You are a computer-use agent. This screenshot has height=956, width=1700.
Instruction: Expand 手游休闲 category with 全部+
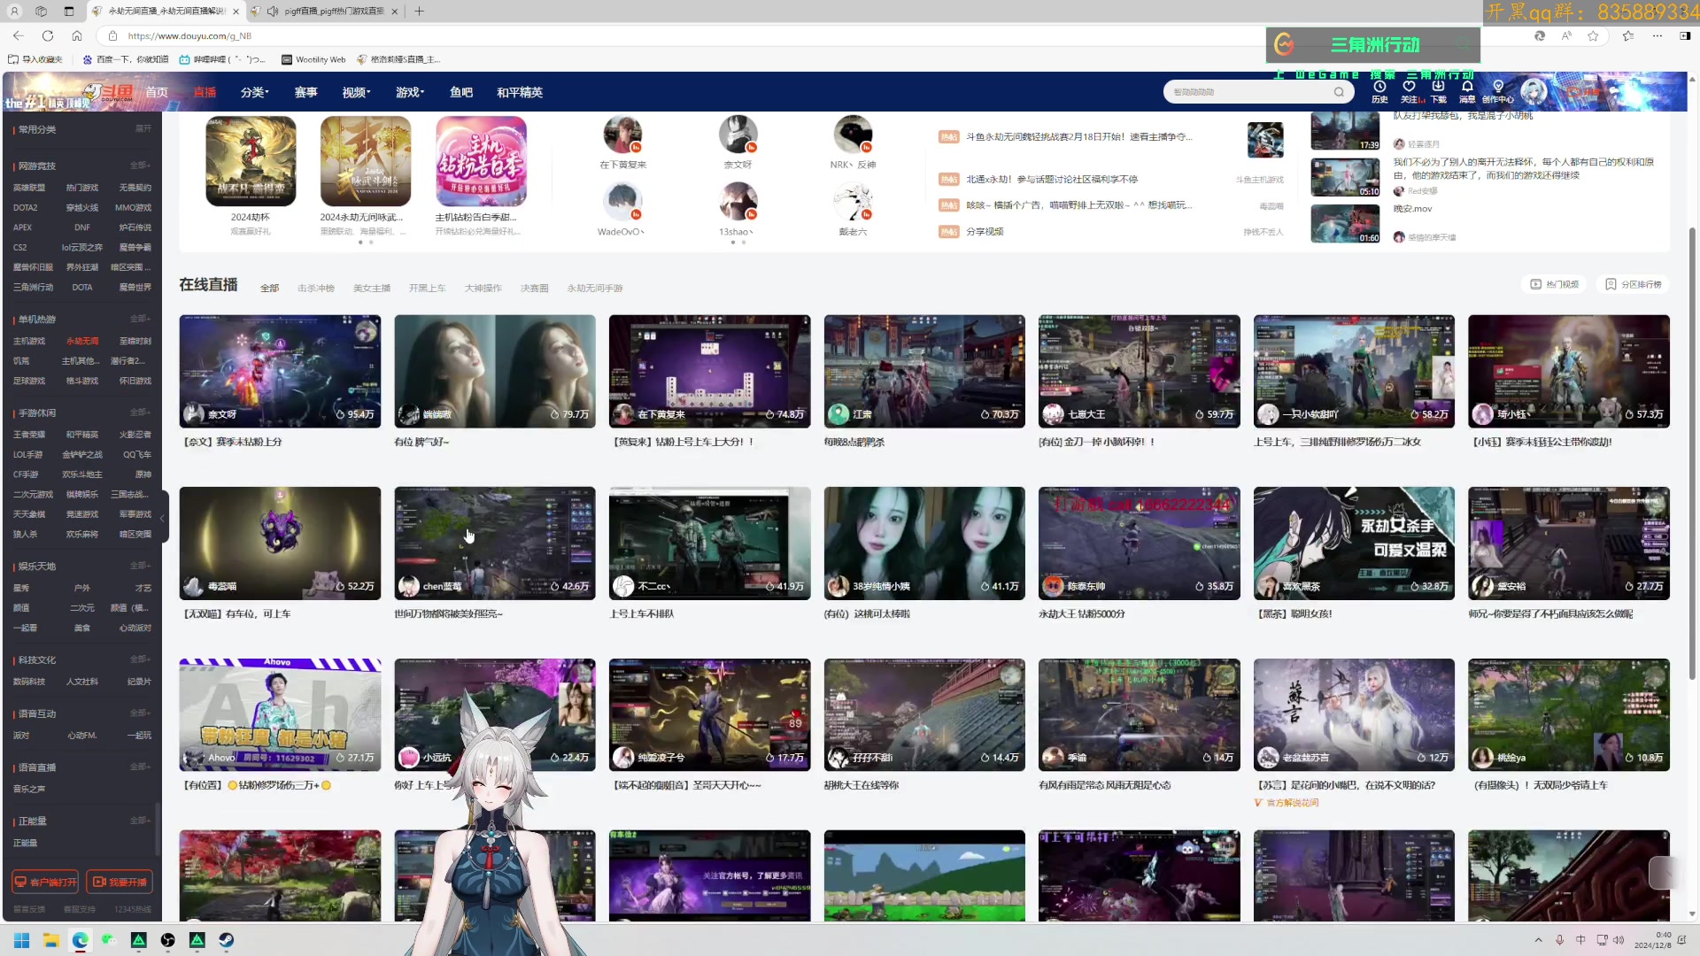click(x=140, y=412)
